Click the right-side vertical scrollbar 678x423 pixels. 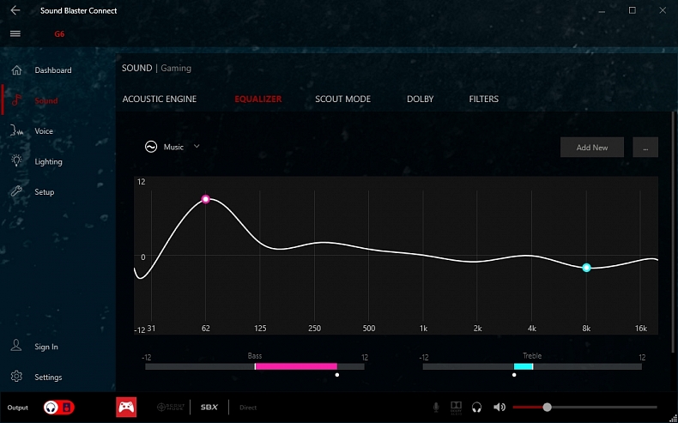point(673,232)
